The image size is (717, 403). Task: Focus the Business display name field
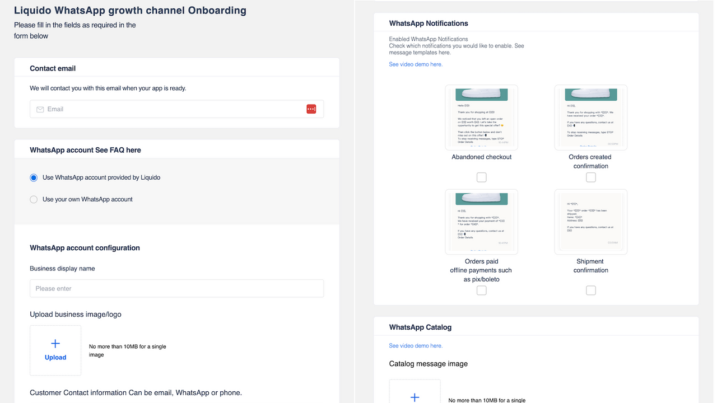pos(176,288)
